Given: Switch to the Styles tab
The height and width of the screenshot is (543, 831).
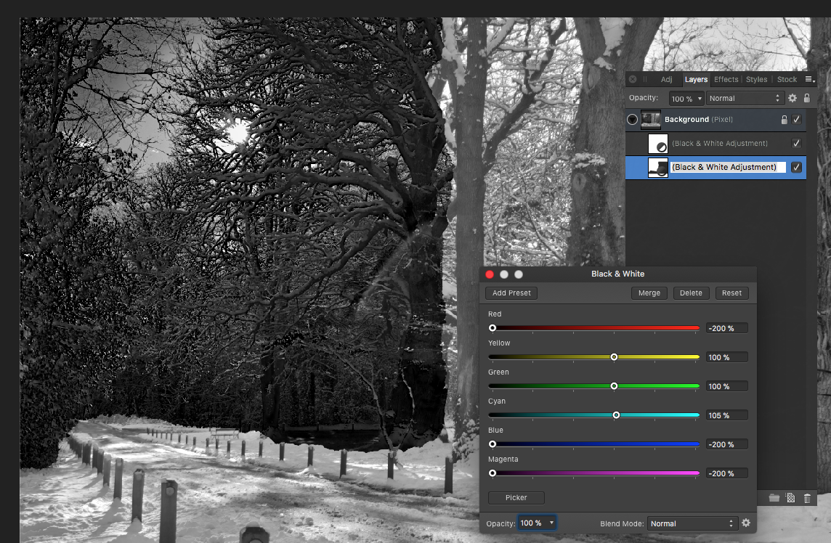Looking at the screenshot, I should [756, 79].
